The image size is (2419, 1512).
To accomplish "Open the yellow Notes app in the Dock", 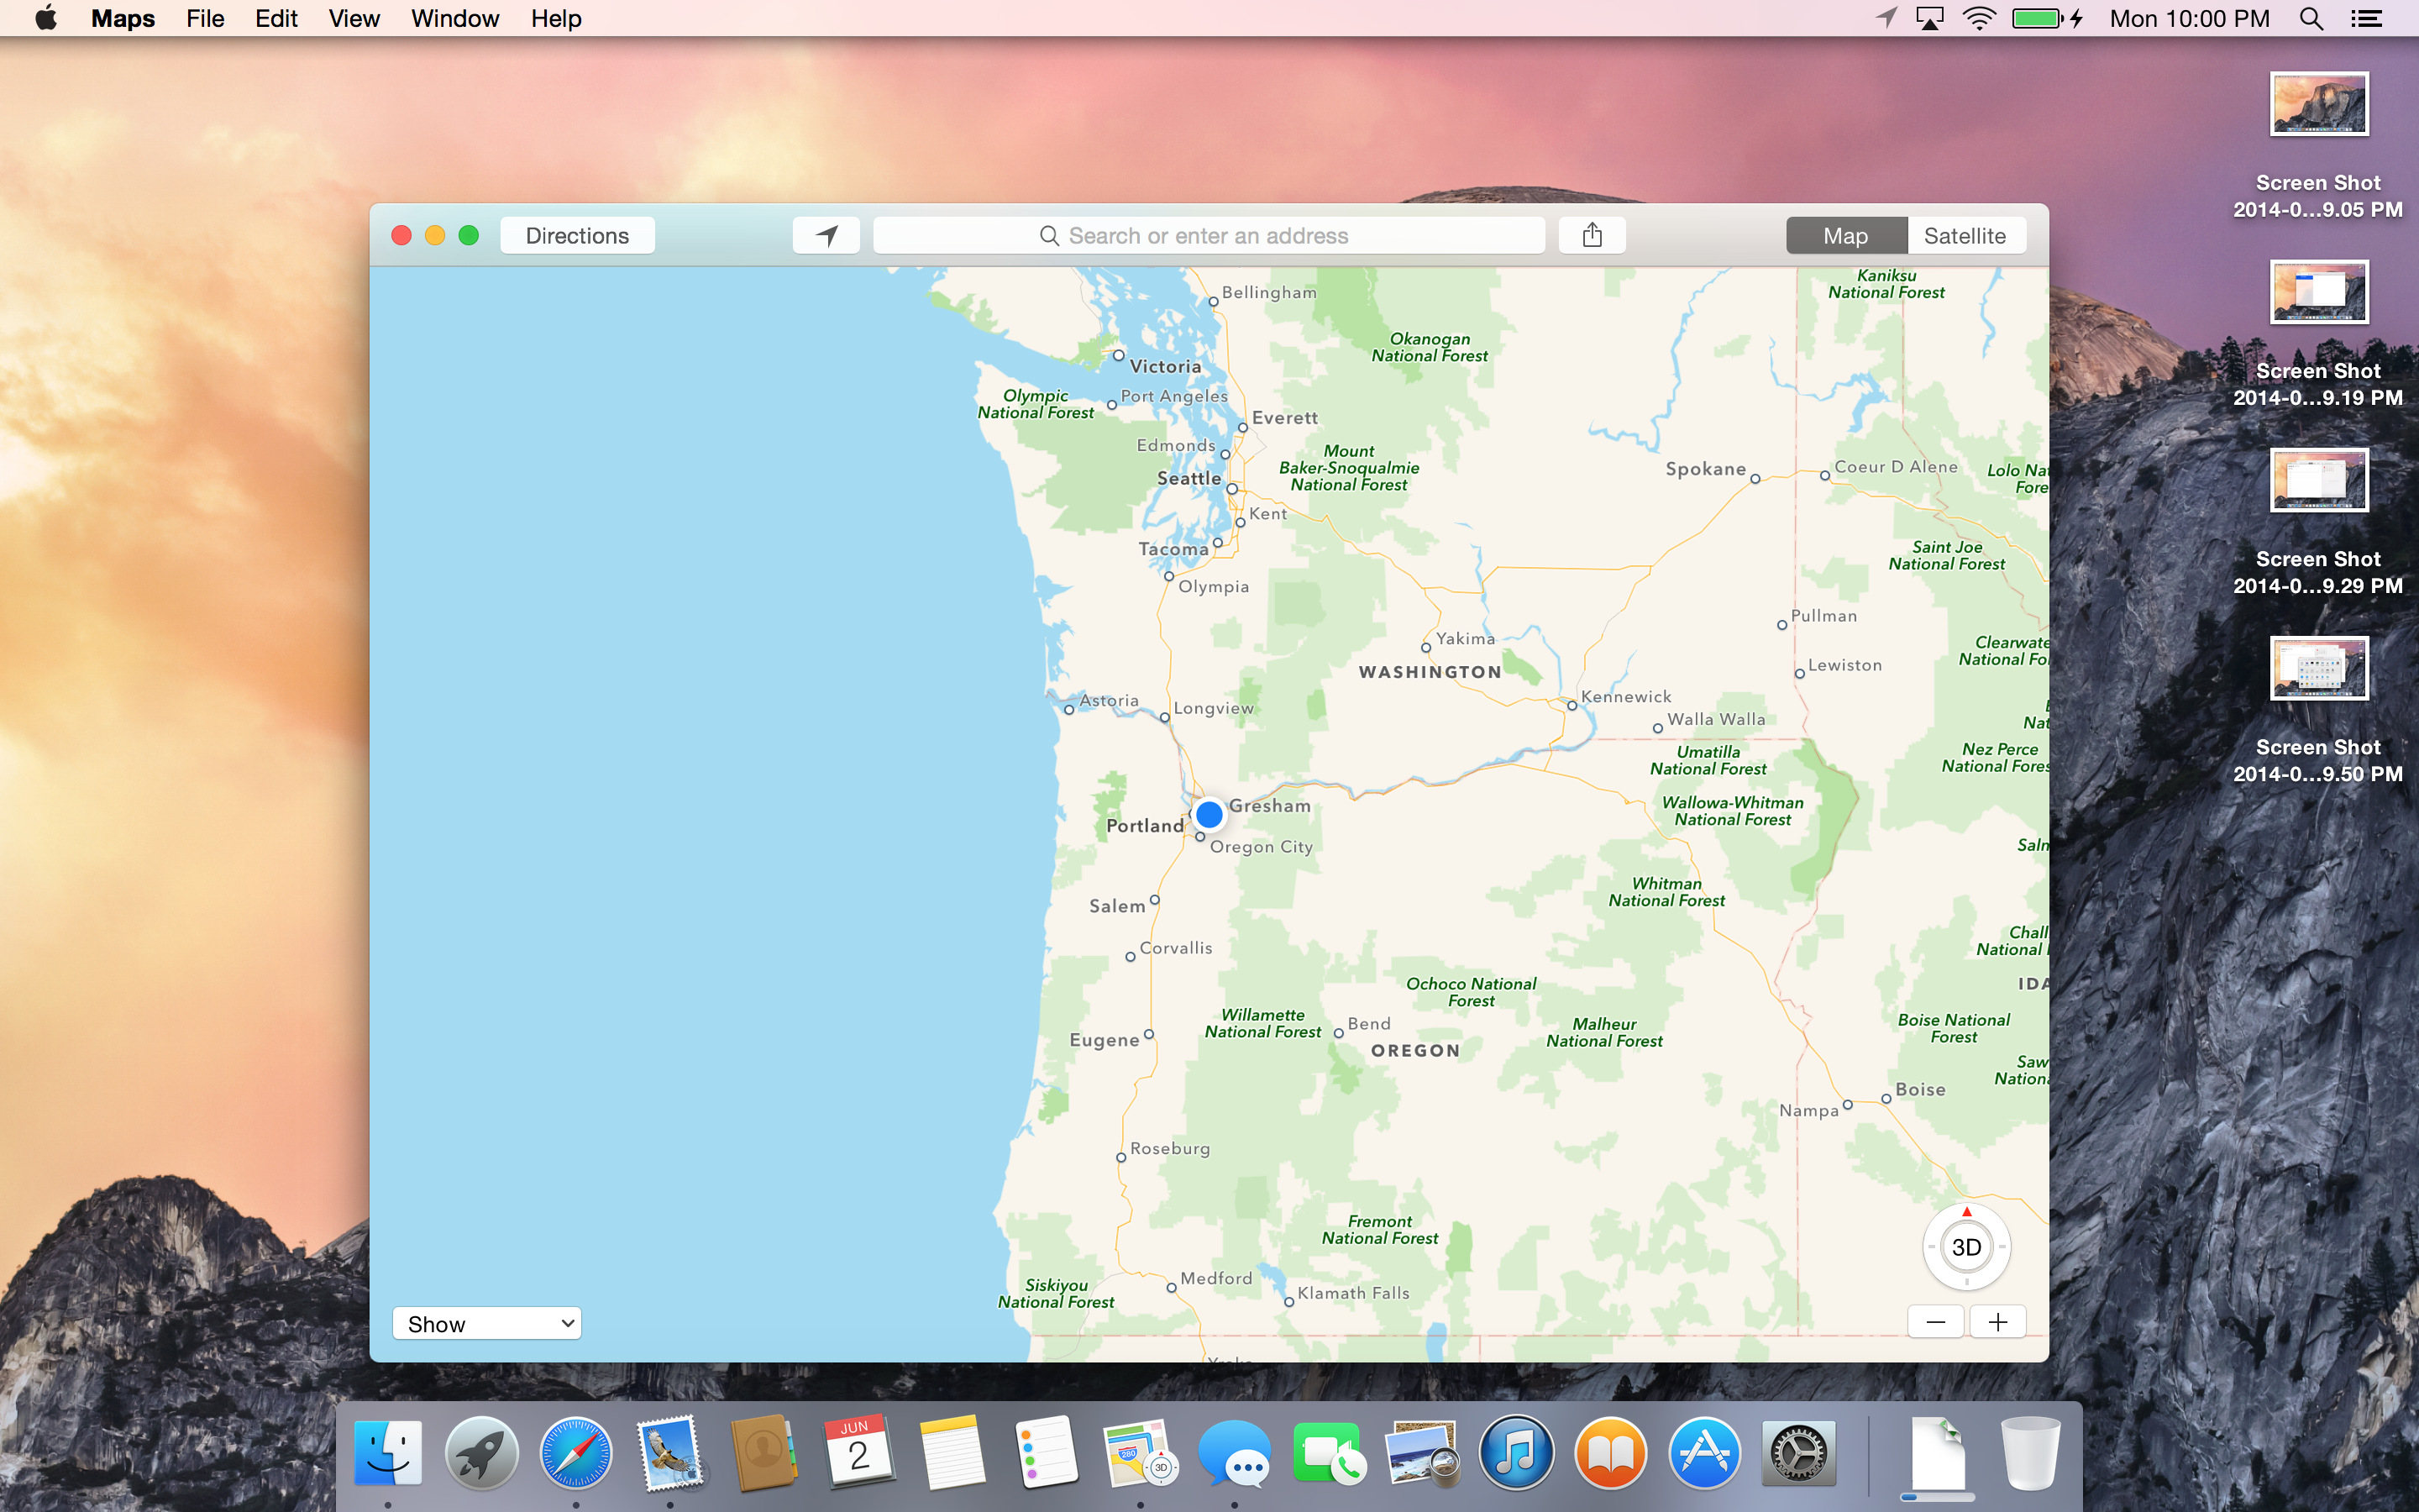I will tap(952, 1453).
